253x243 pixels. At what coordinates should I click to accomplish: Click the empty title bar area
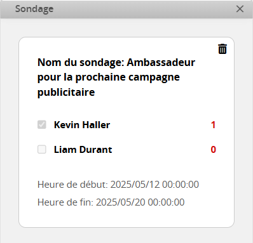point(144,9)
